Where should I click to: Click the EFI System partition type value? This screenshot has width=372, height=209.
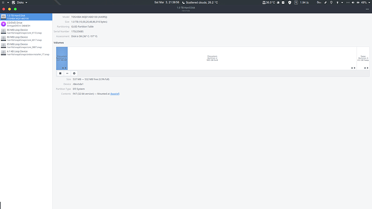click(79, 89)
